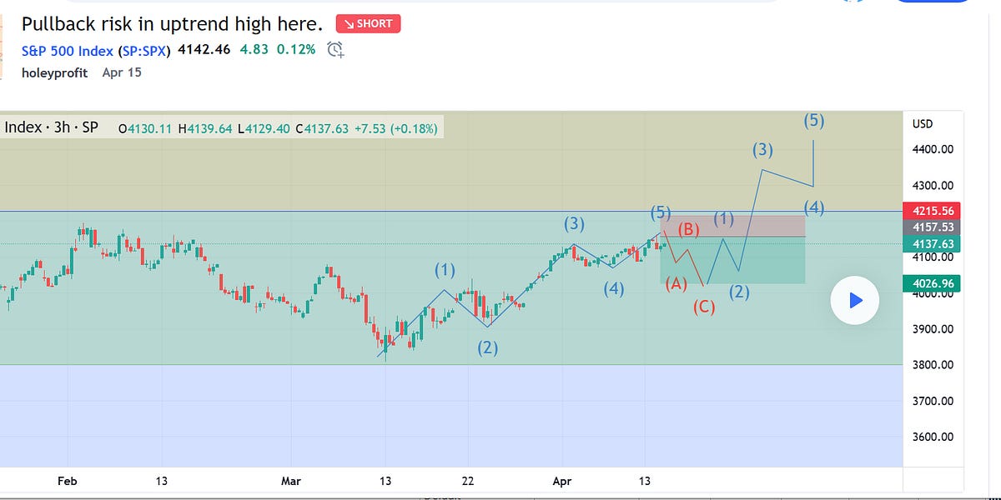Add a price alert via the clock-plus icon

click(x=336, y=50)
